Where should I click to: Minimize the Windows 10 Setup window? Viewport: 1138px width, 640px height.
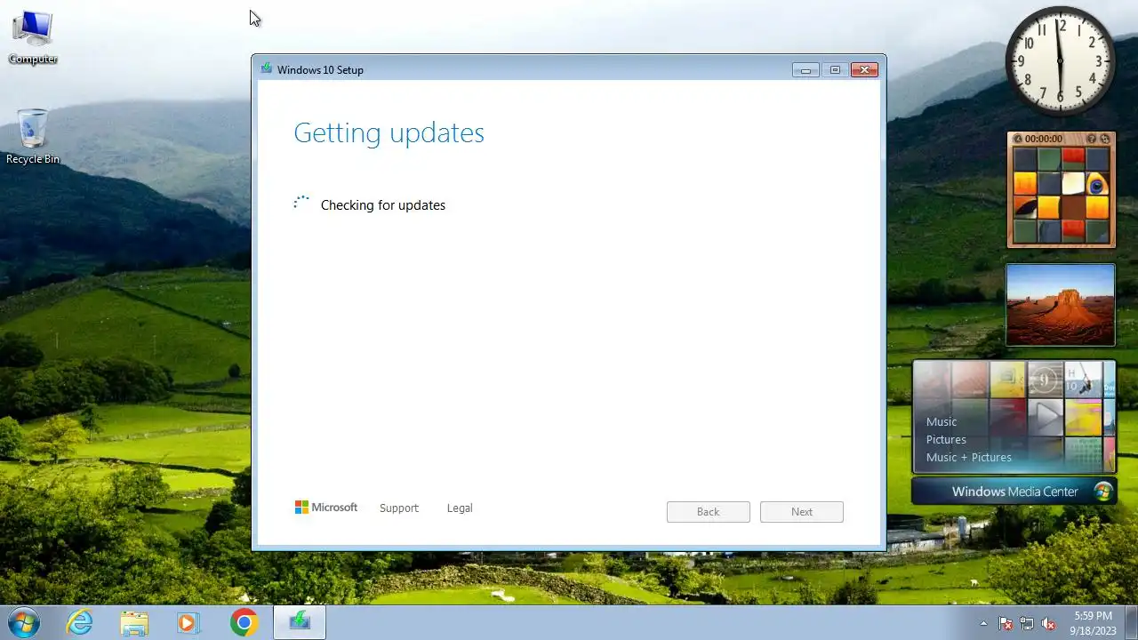click(x=805, y=69)
